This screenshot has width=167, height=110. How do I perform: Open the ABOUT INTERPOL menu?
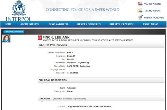pyautogui.click(x=30, y=24)
